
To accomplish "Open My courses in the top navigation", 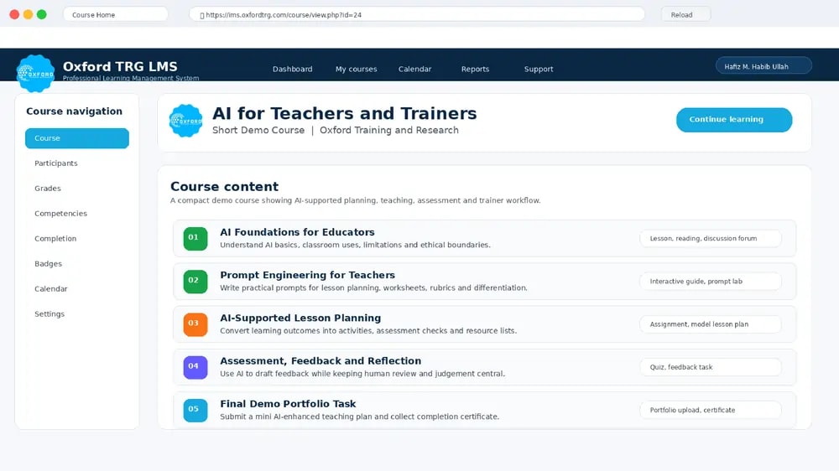I will (x=357, y=69).
